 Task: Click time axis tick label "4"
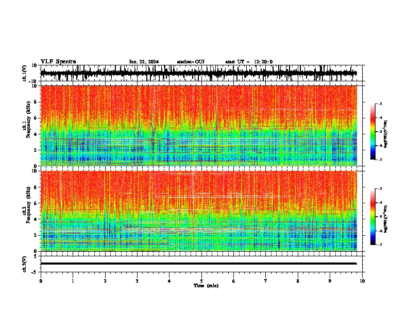(169, 281)
